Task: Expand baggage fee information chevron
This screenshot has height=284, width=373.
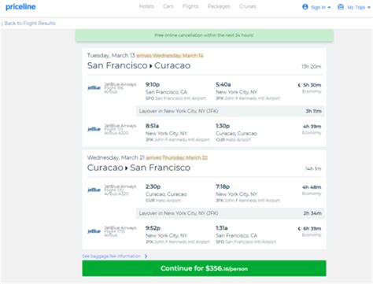Action: click(x=146, y=256)
